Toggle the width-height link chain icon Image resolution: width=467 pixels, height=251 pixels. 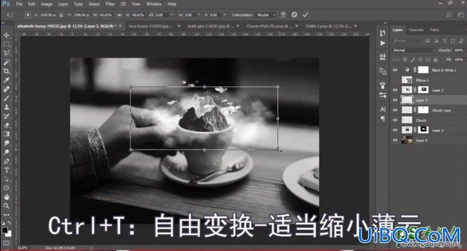point(119,15)
